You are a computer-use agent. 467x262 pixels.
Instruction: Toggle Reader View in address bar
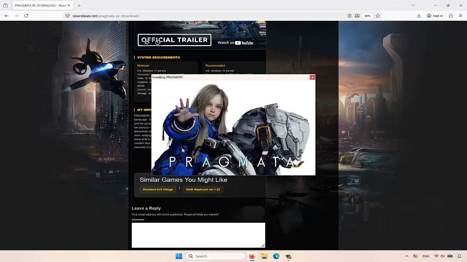pos(349,16)
